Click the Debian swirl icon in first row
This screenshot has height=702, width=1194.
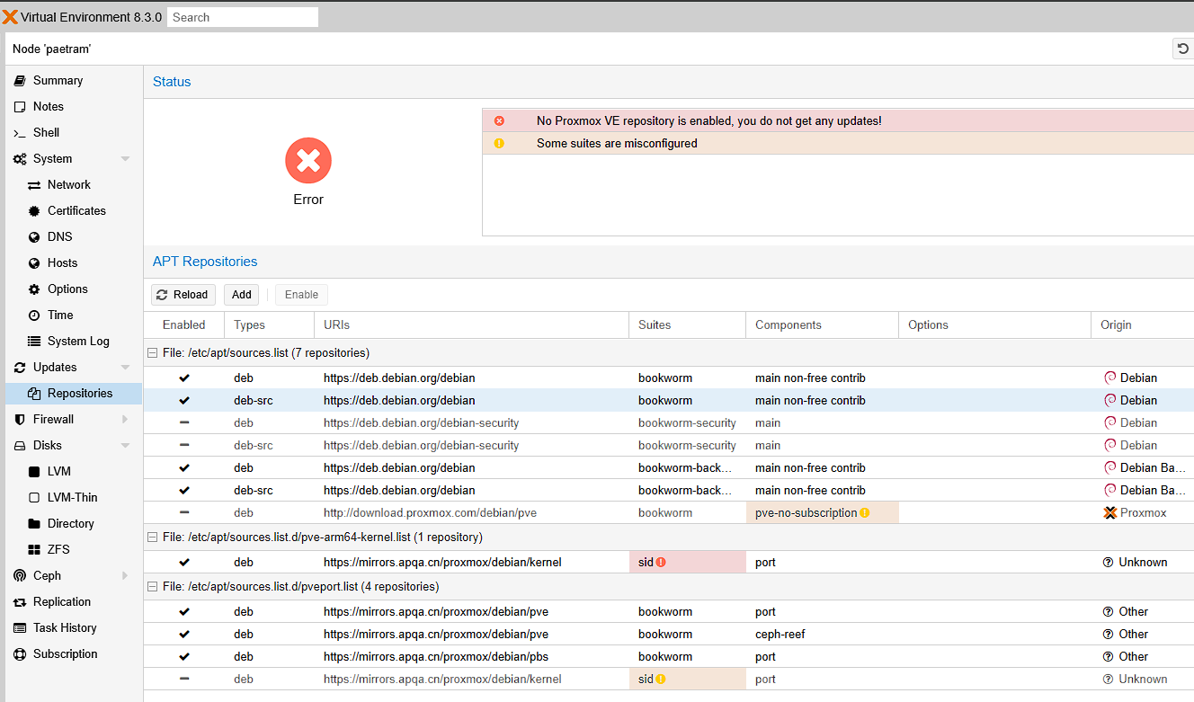pyautogui.click(x=1109, y=378)
